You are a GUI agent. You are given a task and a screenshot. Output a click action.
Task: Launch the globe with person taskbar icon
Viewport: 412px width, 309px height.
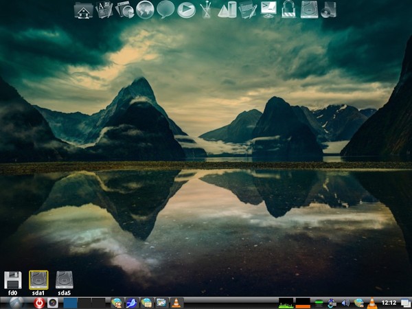117,303
